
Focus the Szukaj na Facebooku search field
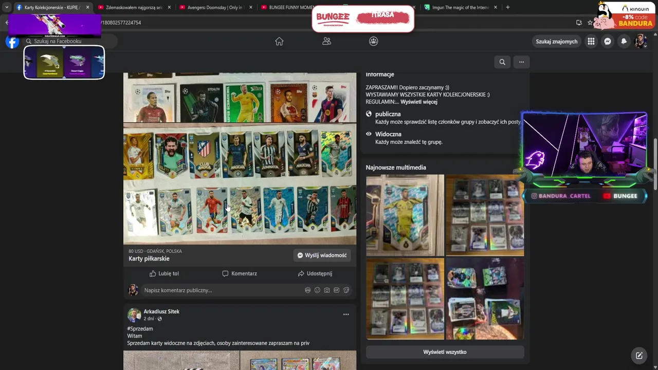pyautogui.click(x=69, y=41)
